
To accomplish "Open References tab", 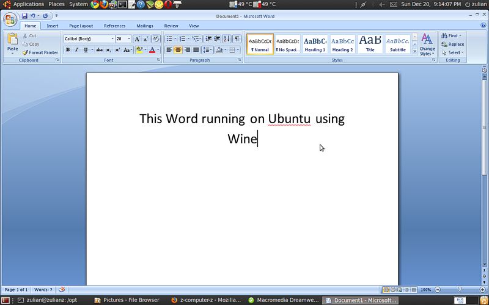I will [x=114, y=26].
